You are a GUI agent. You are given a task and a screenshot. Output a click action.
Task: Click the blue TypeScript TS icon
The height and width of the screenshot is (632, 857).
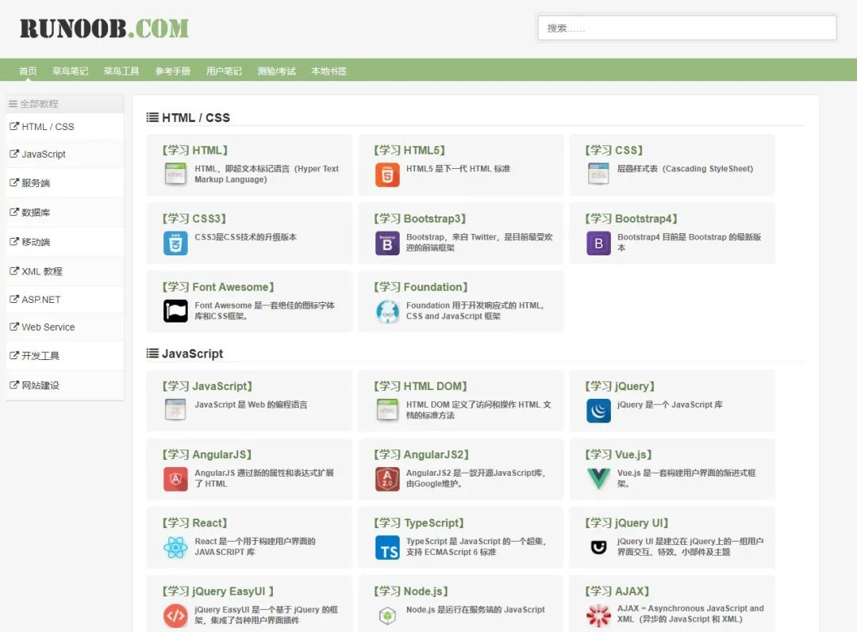coord(387,547)
